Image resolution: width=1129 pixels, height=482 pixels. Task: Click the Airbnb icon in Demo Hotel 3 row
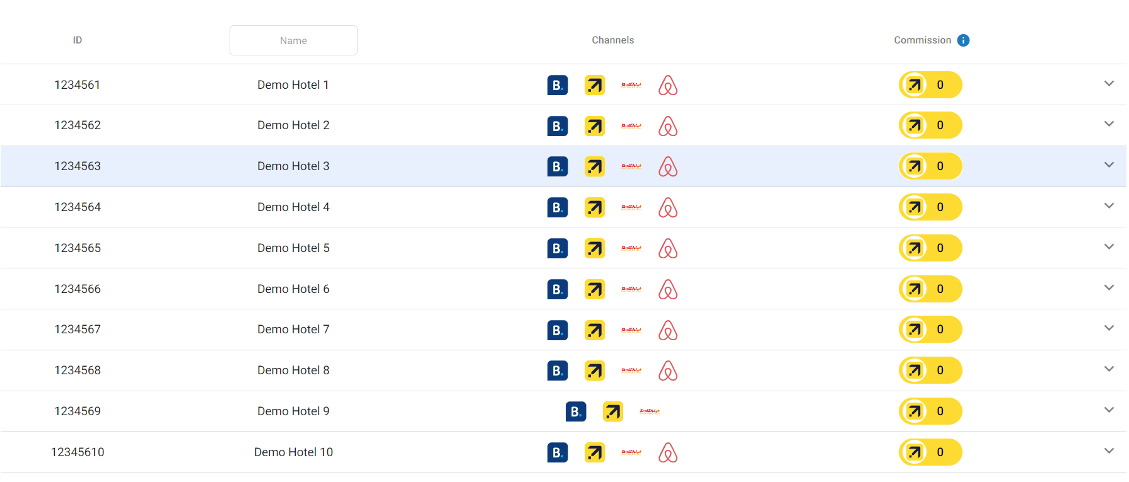click(667, 167)
